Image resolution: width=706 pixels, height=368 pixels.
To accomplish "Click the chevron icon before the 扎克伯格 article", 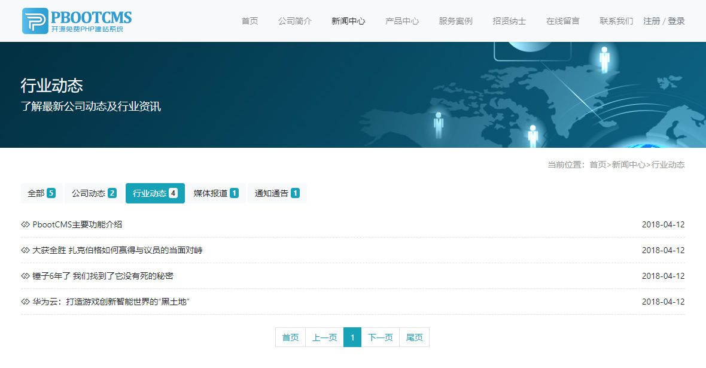I will [25, 250].
